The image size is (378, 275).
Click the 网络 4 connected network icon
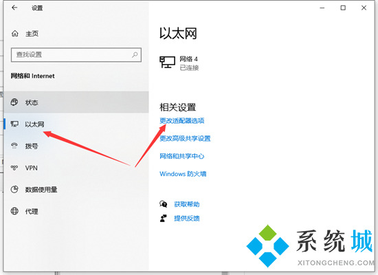[x=167, y=63]
